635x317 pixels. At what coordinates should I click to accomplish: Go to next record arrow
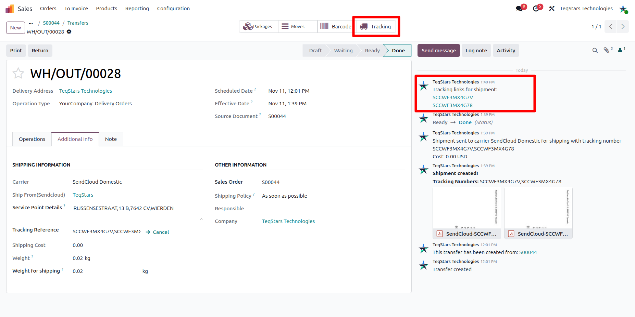point(623,27)
